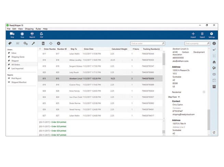Sort by Number ID column header
Image resolution: width=224 pixels, height=167 pixels.
(62, 49)
